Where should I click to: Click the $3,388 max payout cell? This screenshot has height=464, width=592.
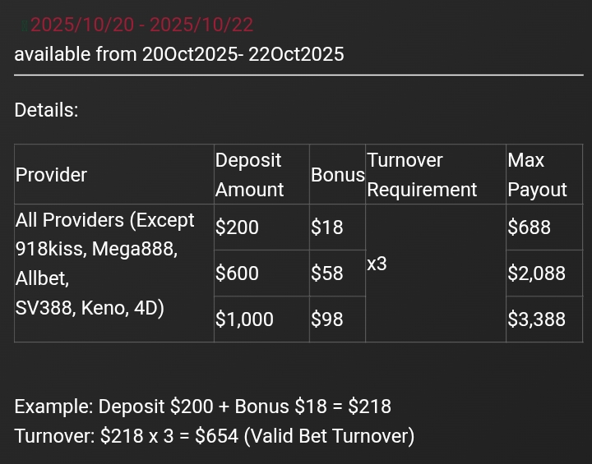pos(536,319)
